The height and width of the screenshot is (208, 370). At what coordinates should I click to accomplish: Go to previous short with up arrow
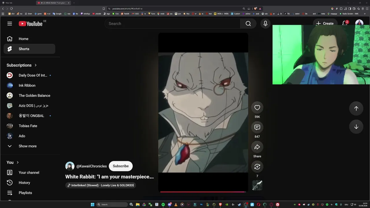356,108
